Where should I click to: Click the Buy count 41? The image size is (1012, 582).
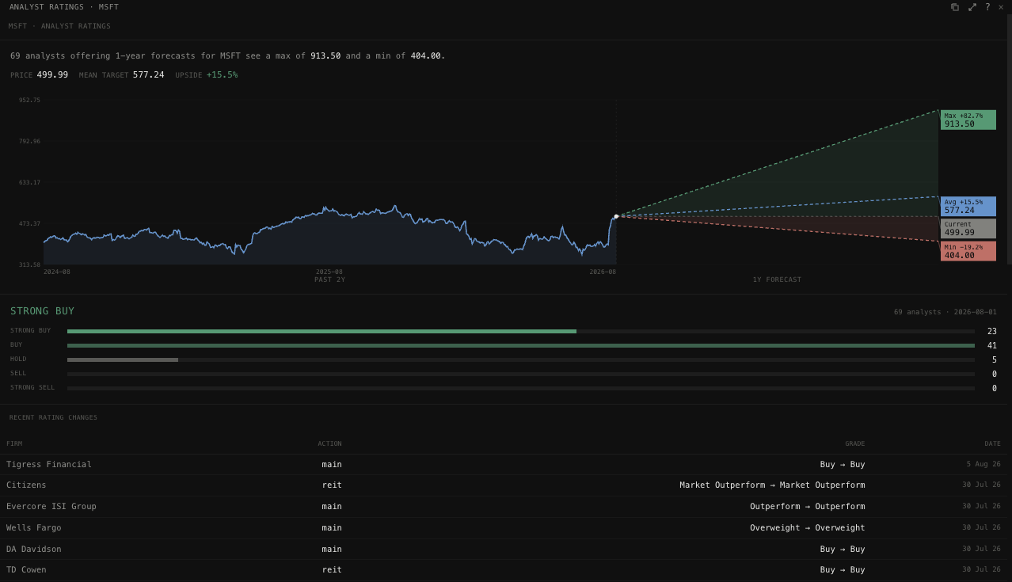[992, 345]
